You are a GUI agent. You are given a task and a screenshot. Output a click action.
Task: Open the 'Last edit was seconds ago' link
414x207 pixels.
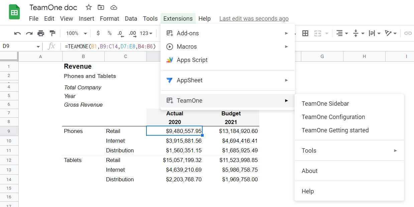[254, 19]
